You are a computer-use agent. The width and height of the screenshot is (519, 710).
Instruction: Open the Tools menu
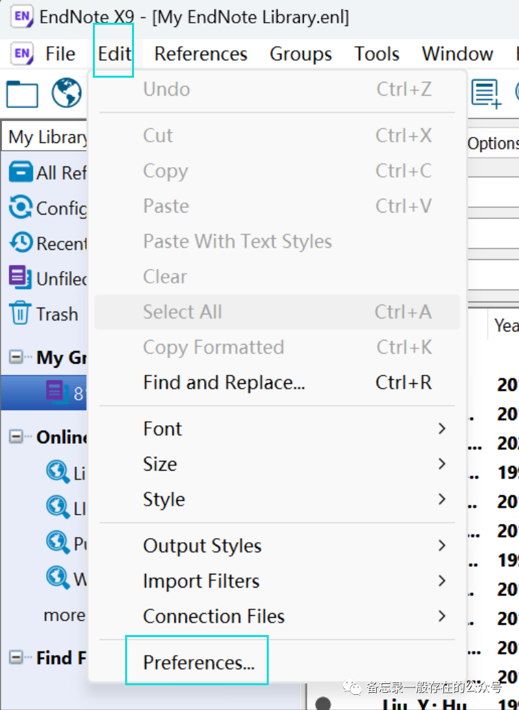pyautogui.click(x=377, y=54)
